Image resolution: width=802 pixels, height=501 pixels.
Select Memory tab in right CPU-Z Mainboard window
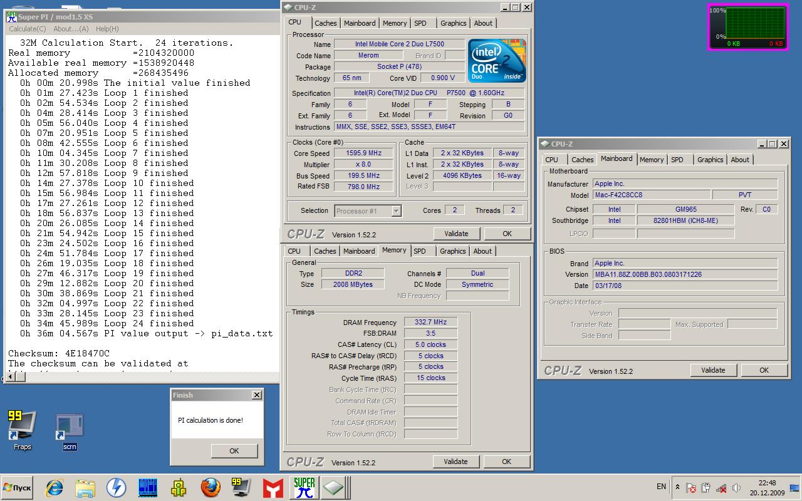click(x=652, y=160)
